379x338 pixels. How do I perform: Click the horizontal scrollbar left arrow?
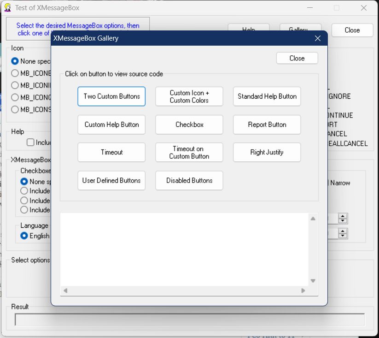point(65,291)
